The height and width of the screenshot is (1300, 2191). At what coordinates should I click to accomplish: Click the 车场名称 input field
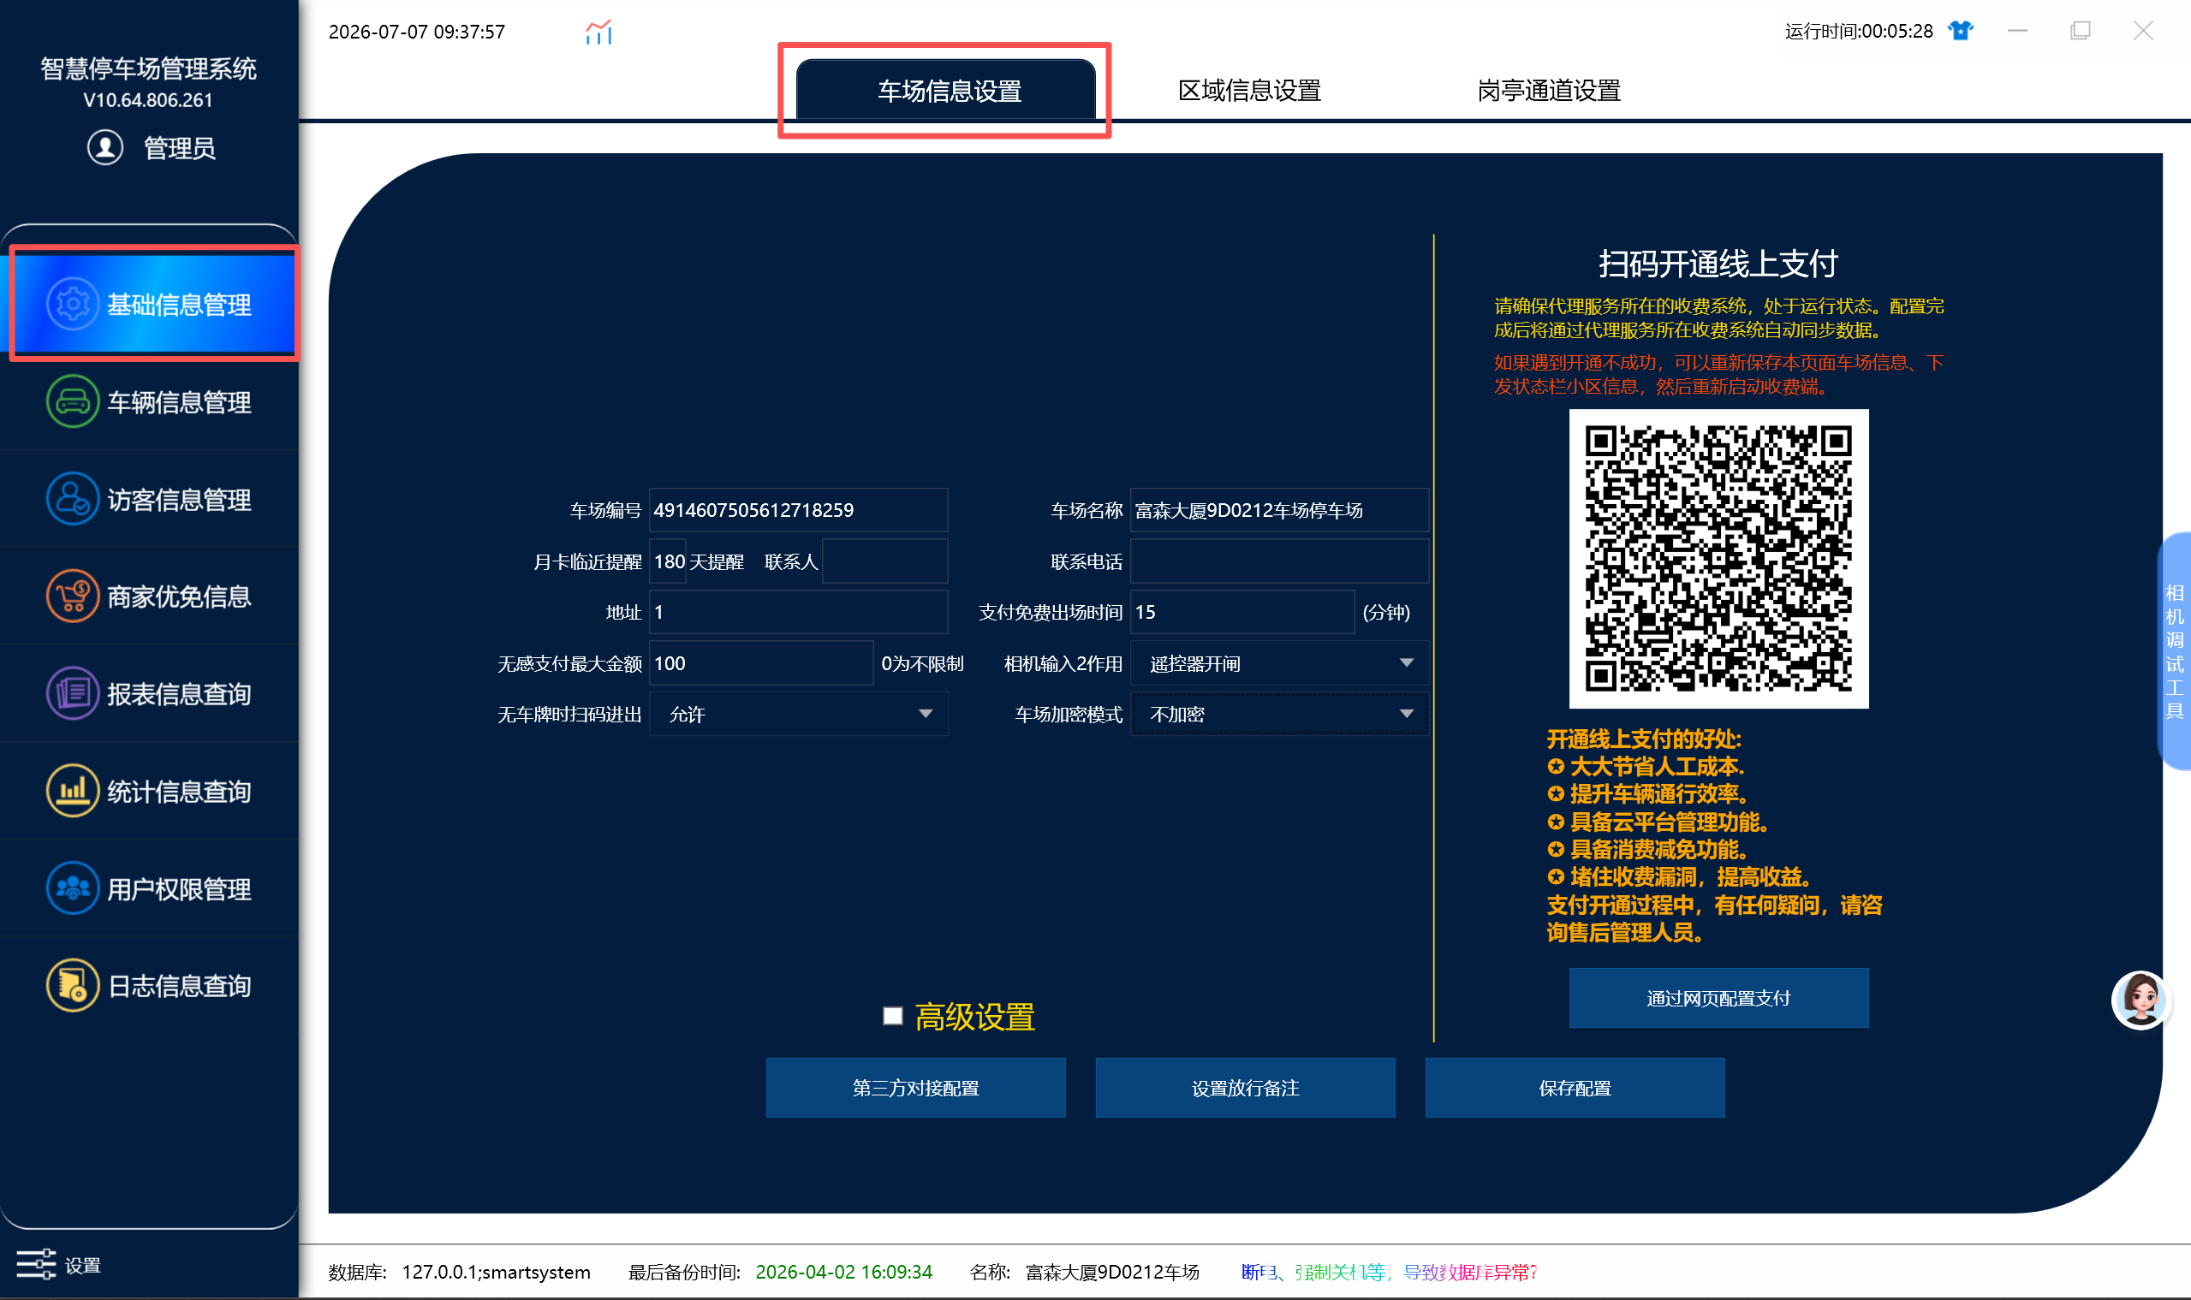[x=1279, y=510]
